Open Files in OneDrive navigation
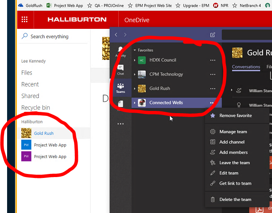Screen dimensions: 272x213 coord(27,73)
